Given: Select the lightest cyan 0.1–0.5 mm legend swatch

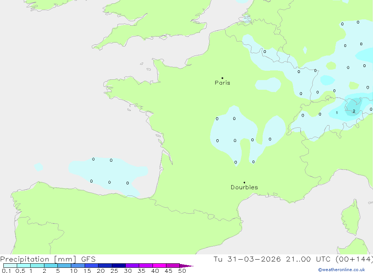Looking at the screenshot, I should click(x=10, y=266).
